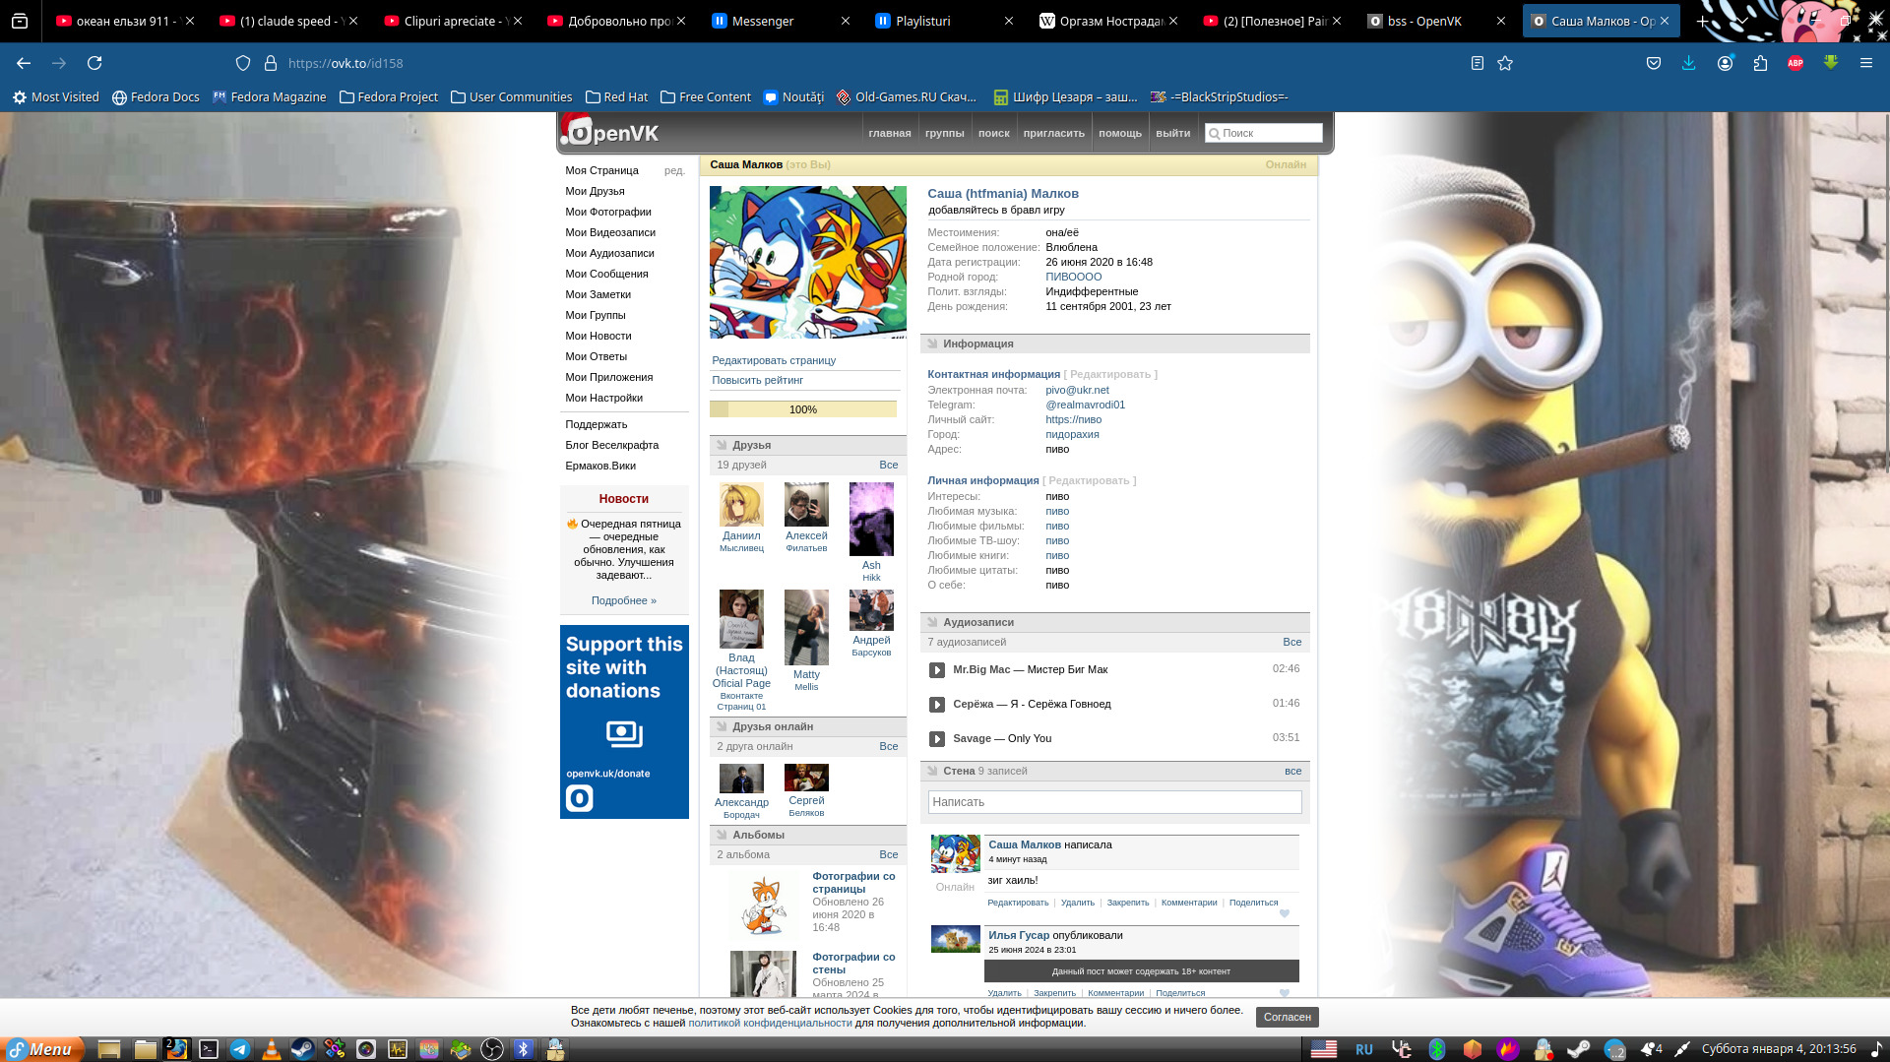The image size is (1890, 1062).
Task: Click выйти to log out
Action: (x=1173, y=133)
